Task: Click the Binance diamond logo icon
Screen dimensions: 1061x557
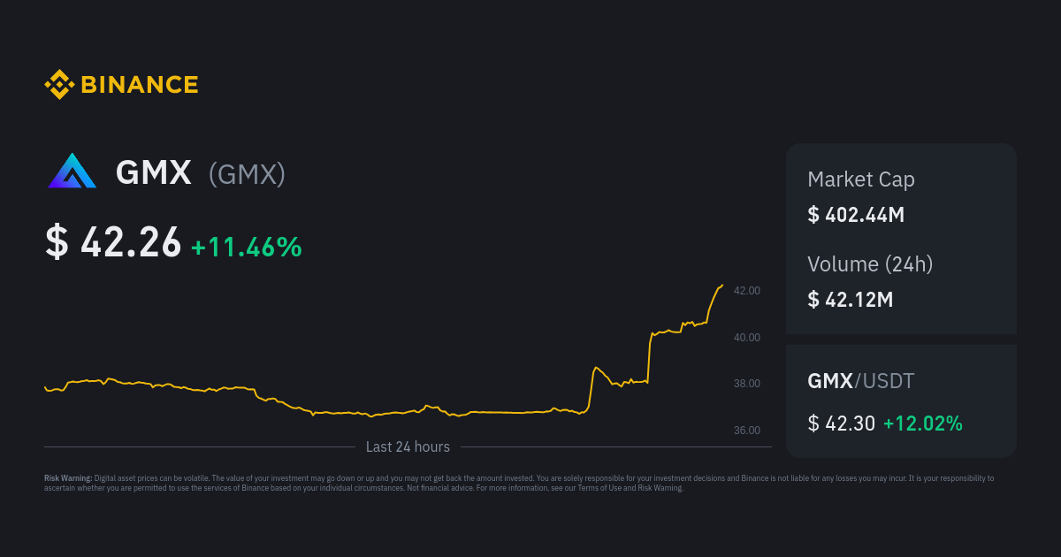Action: 59,85
